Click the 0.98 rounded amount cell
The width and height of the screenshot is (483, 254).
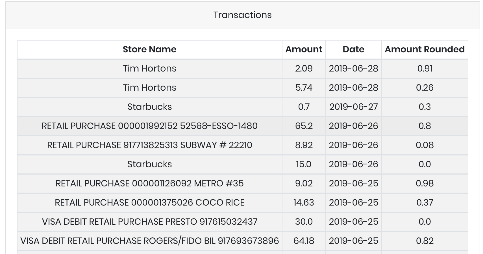[x=425, y=183]
